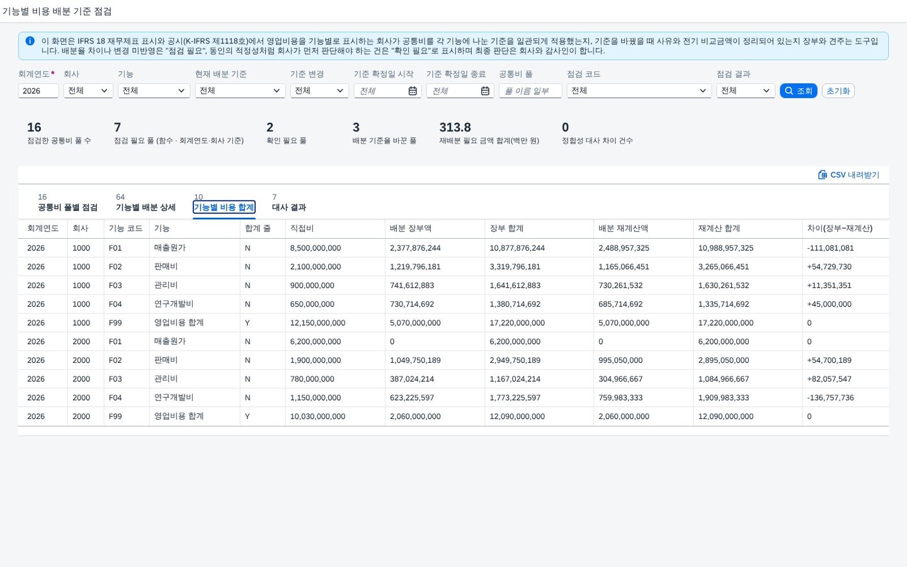Expand the 점검 코드 dropdown
Screen dimensions: 907x567
coord(639,91)
